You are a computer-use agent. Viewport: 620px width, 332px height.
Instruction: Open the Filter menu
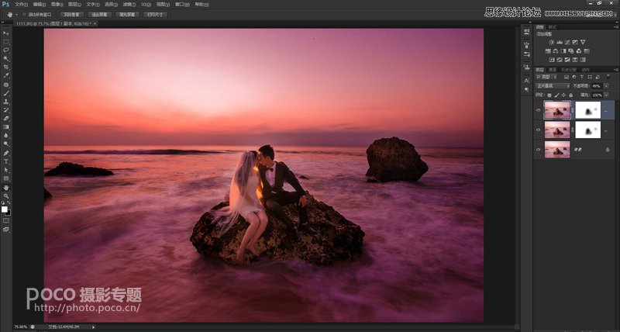coord(129,5)
